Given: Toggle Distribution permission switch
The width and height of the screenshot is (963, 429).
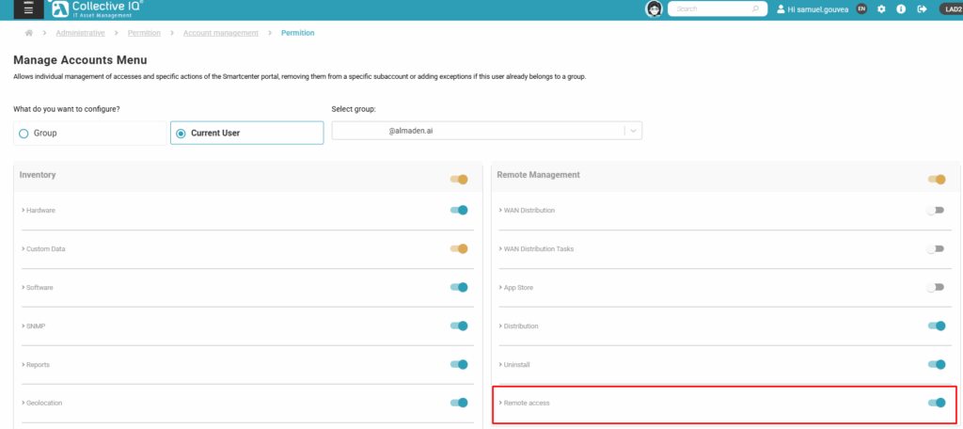Looking at the screenshot, I should [x=937, y=326].
